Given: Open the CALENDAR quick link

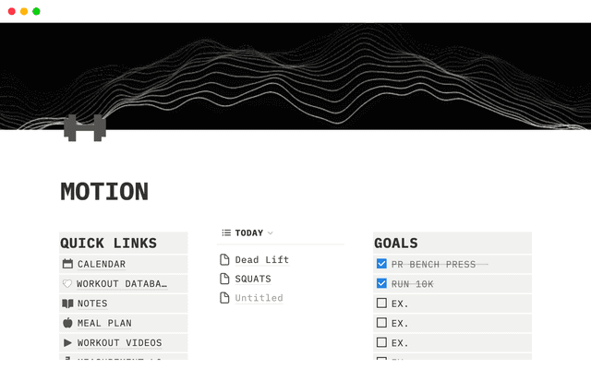Looking at the screenshot, I should coord(102,265).
